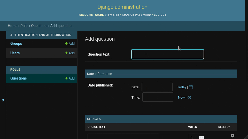
Task: Click the green plus Add next to Users
Action: pyautogui.click(x=70, y=53)
